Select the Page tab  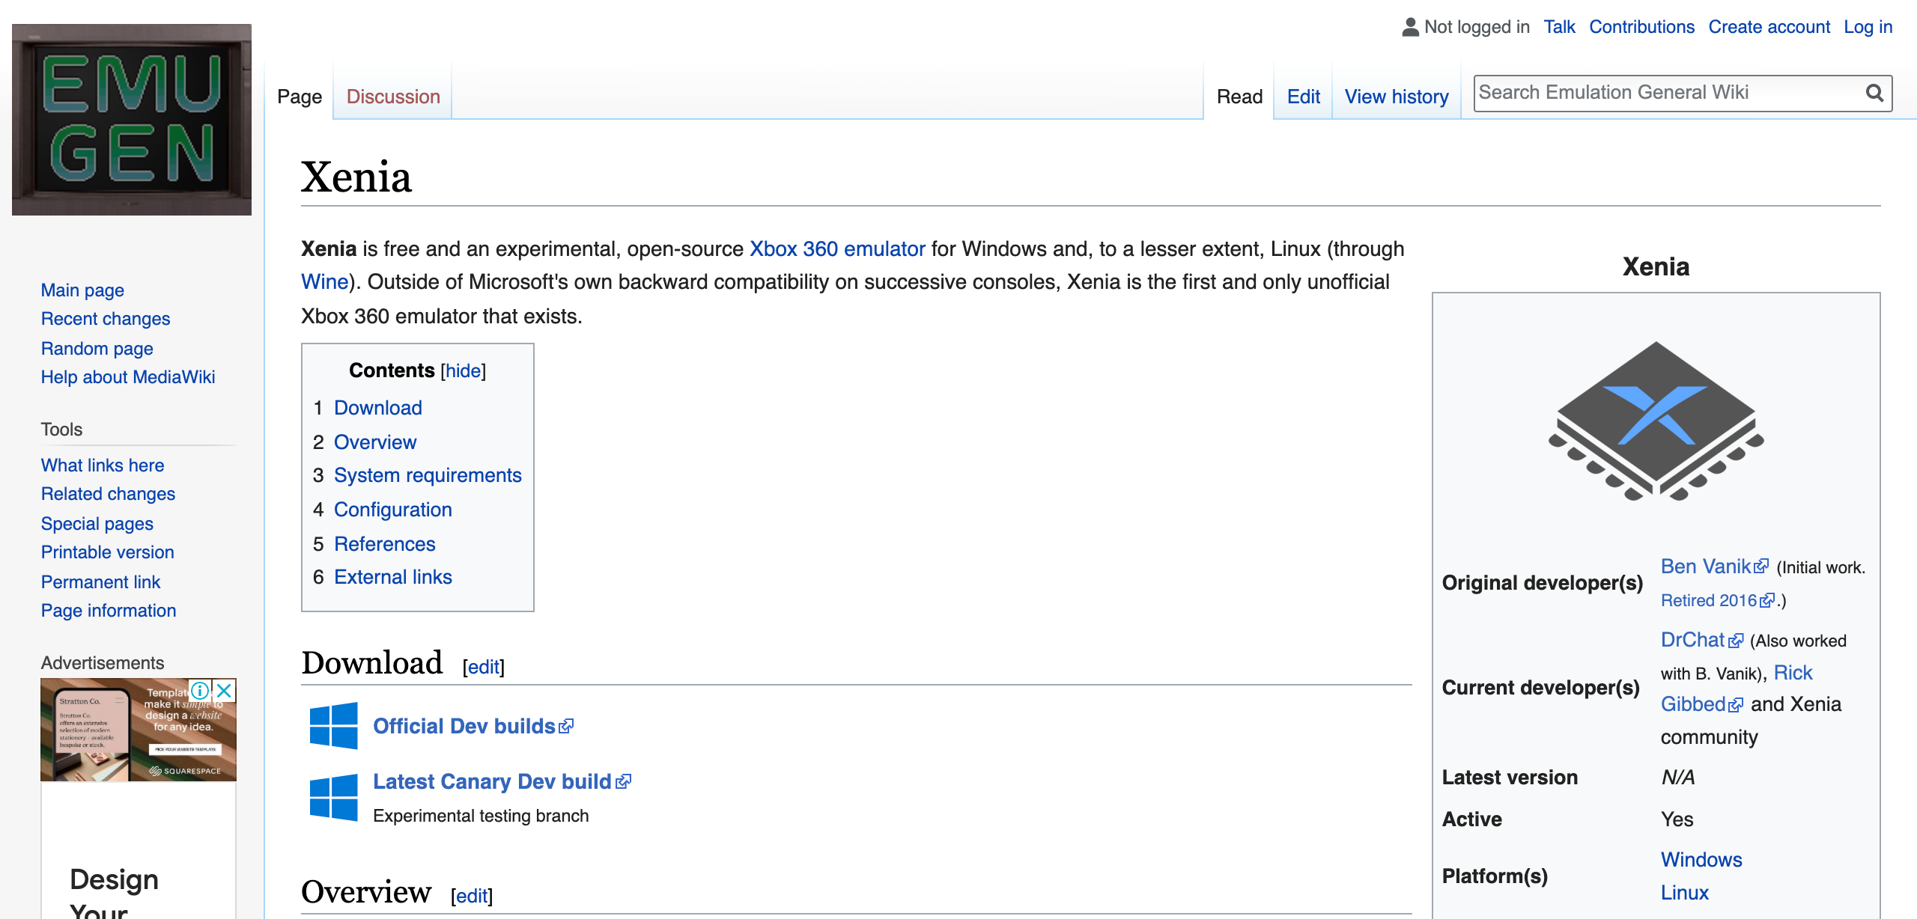[300, 97]
